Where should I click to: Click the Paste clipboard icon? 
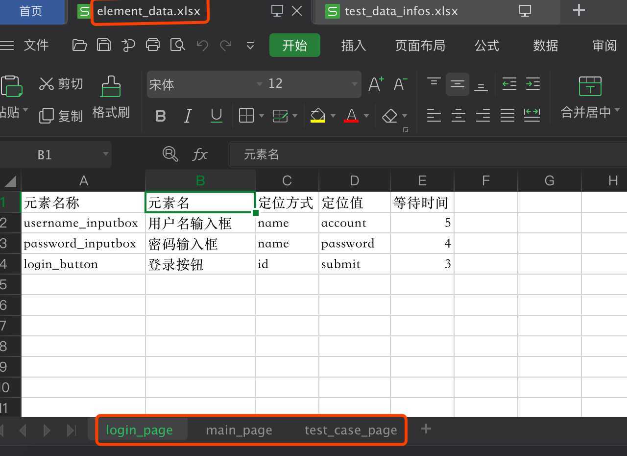tap(12, 87)
